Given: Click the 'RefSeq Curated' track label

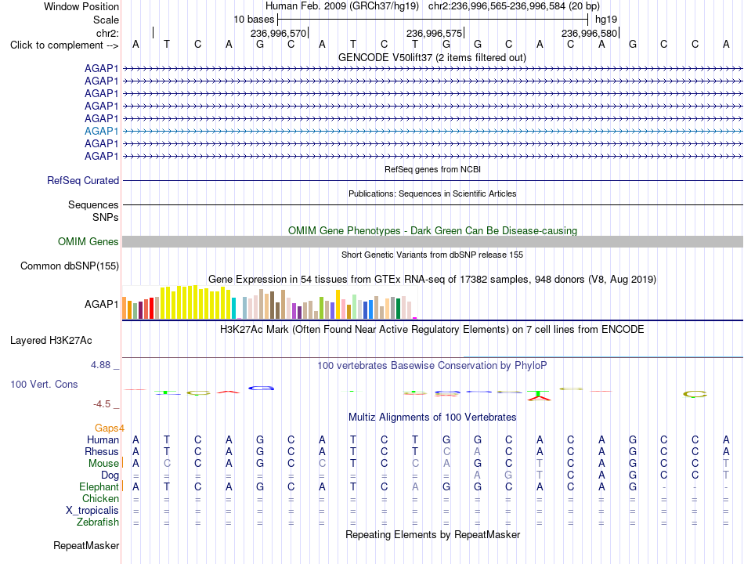Looking at the screenshot, I should coord(82,180).
